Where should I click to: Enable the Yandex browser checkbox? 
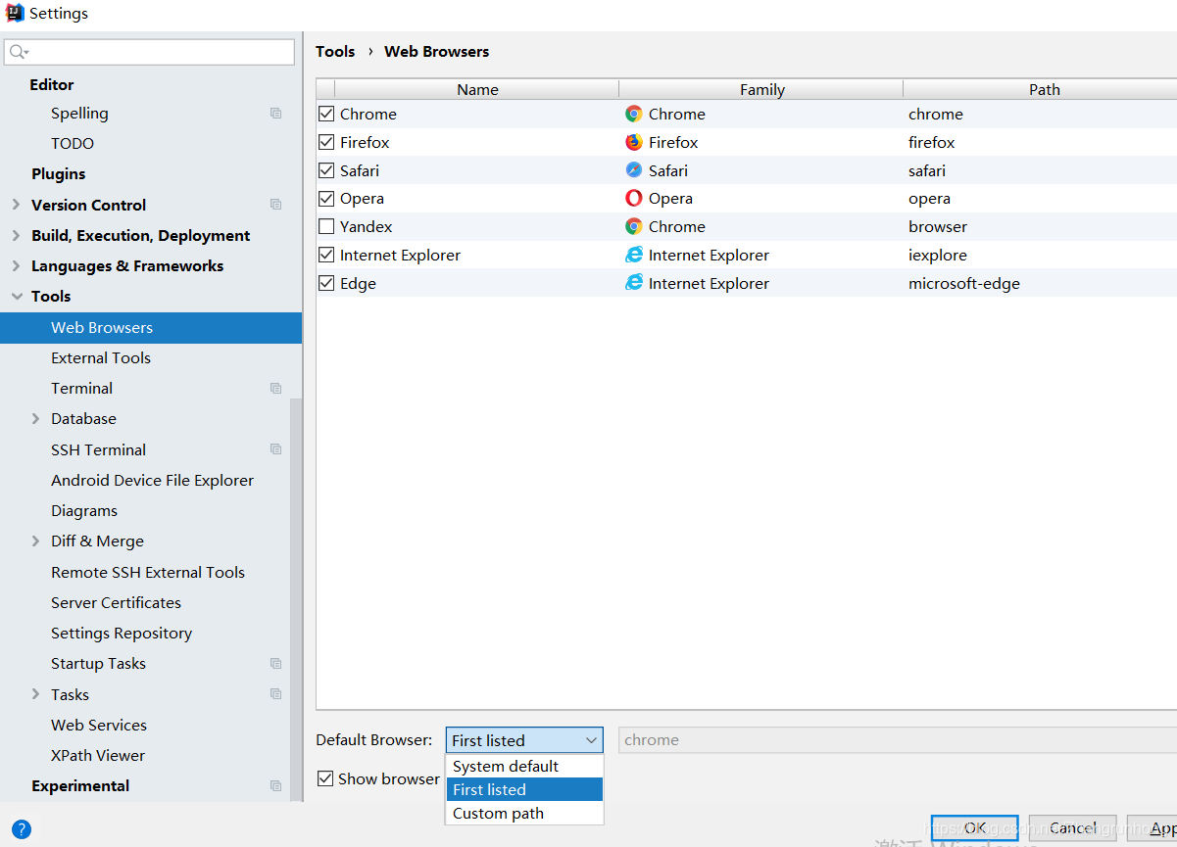click(326, 226)
